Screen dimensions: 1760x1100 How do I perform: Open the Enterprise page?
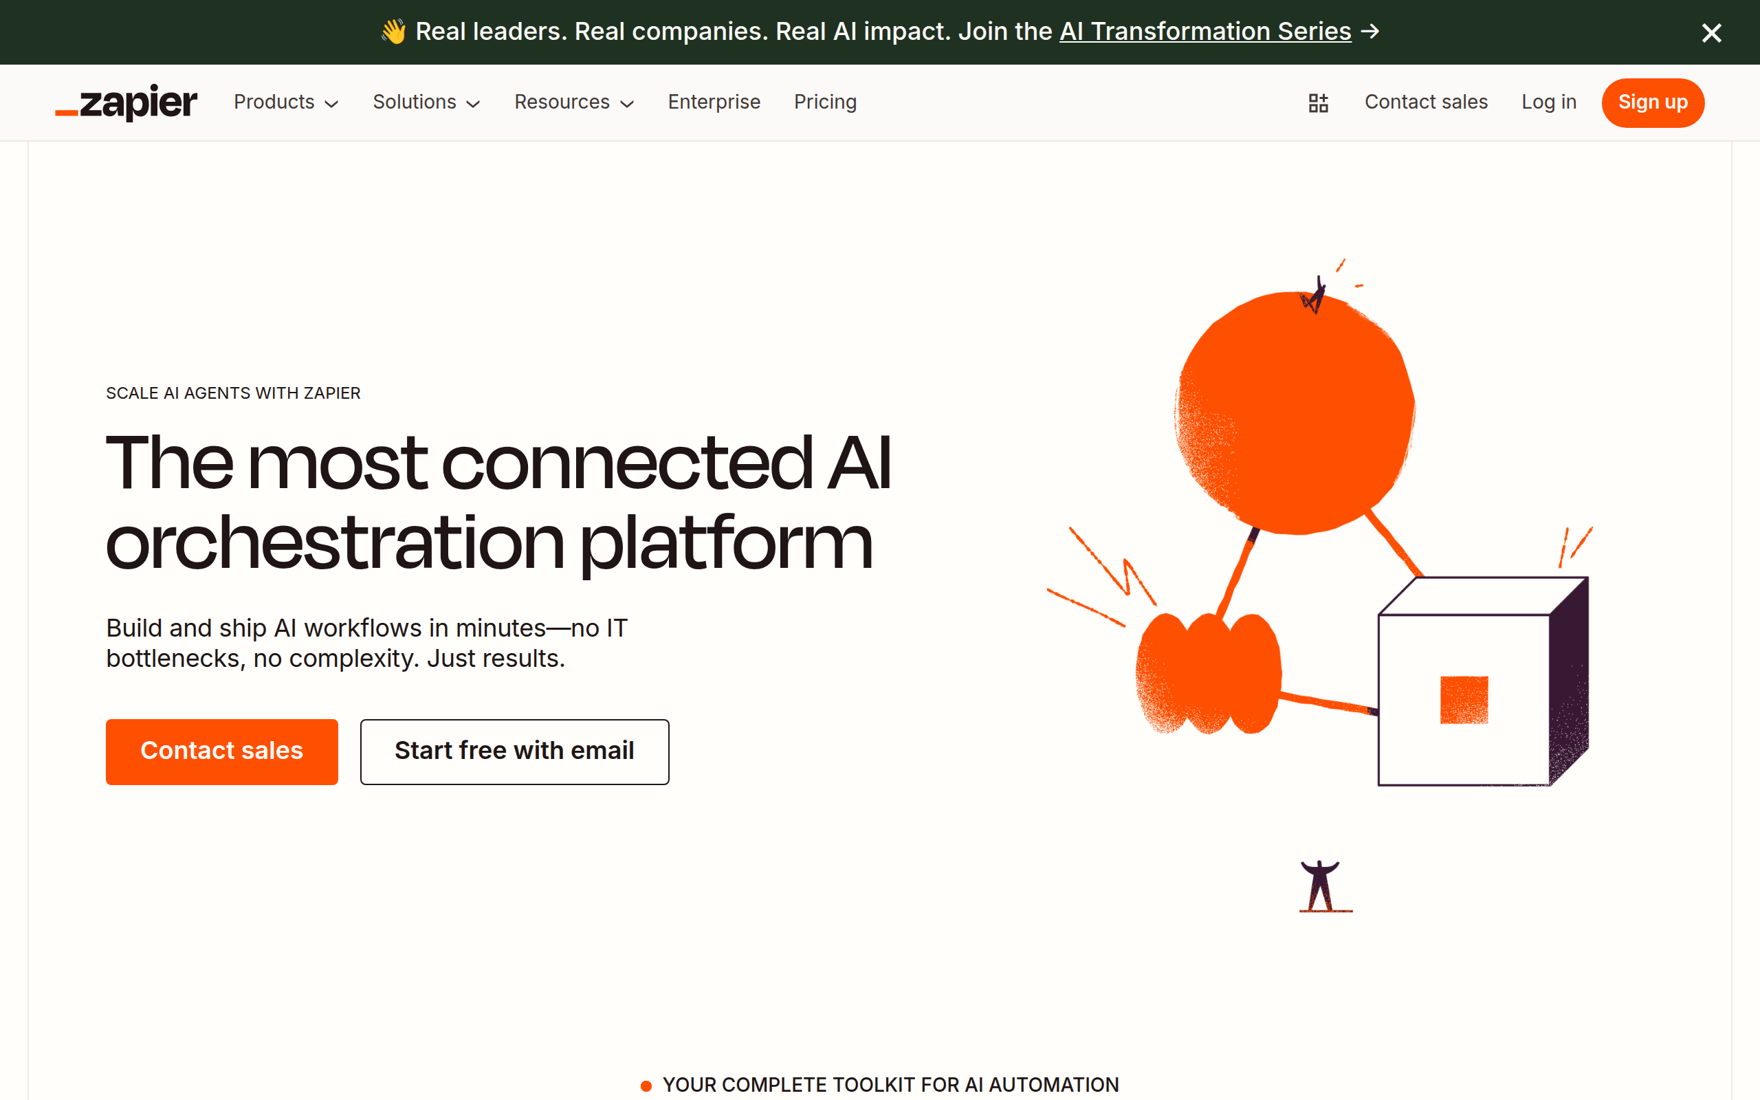pos(714,102)
